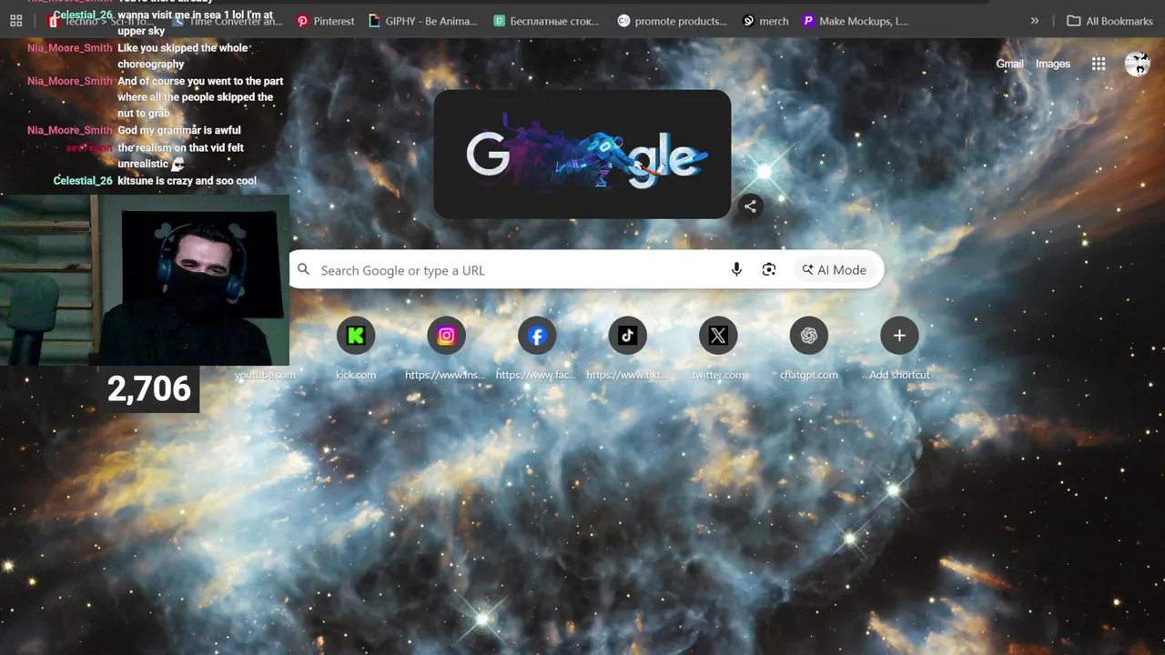Open the Instagram shortcut icon
This screenshot has width=1165, height=655.
(x=446, y=337)
